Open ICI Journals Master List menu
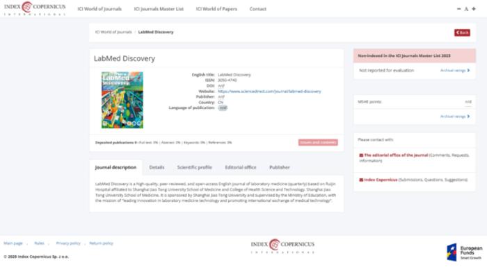Image resolution: width=487 pixels, height=267 pixels. coord(159,9)
